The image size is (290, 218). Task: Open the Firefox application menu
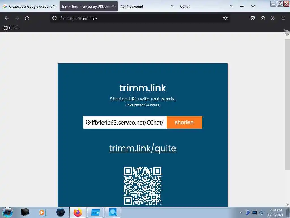point(283,18)
